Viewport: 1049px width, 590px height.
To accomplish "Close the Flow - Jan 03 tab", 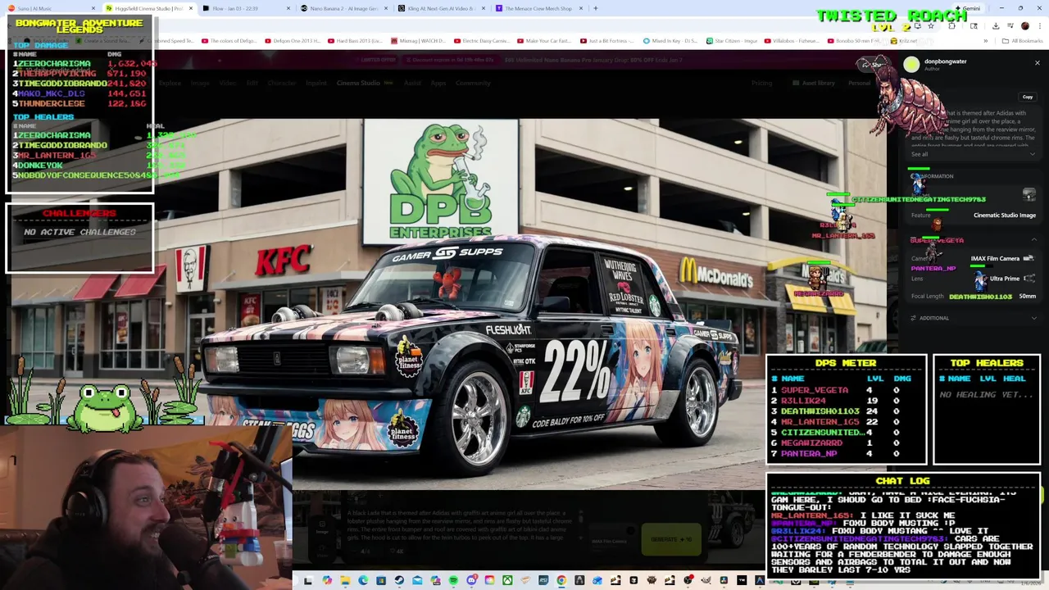I will 288,8.
